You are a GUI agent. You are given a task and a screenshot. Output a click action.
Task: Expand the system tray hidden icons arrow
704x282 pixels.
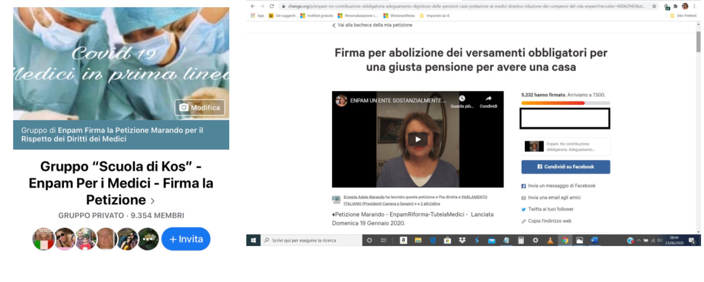coord(639,240)
